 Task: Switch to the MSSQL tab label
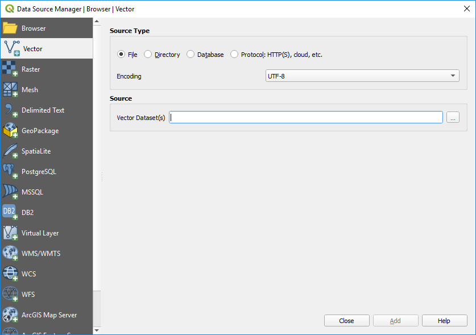pos(32,192)
